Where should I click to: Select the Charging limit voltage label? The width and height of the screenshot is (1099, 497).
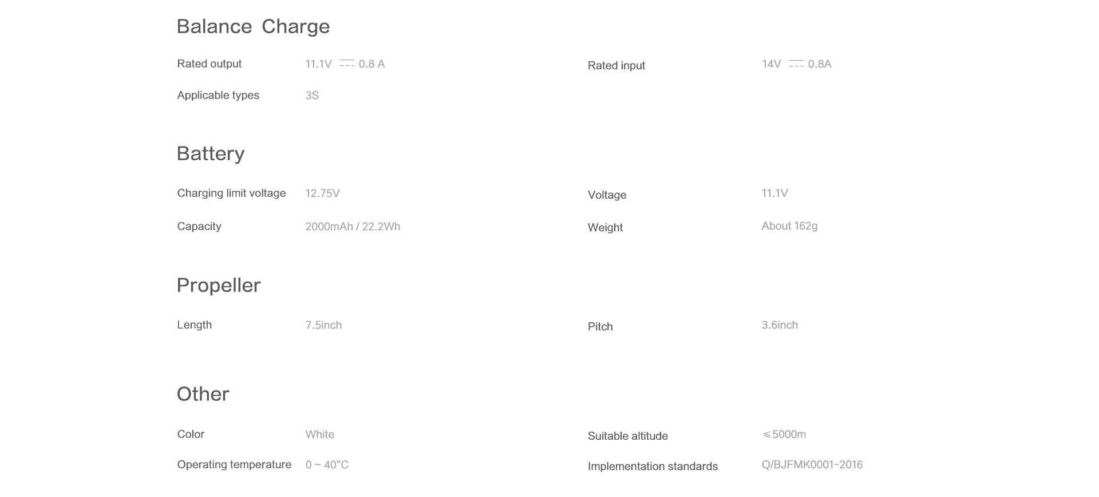tap(231, 193)
